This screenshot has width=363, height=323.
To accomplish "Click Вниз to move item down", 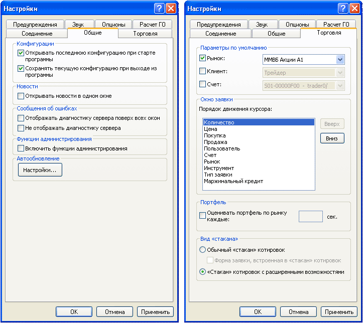I will click(332, 138).
